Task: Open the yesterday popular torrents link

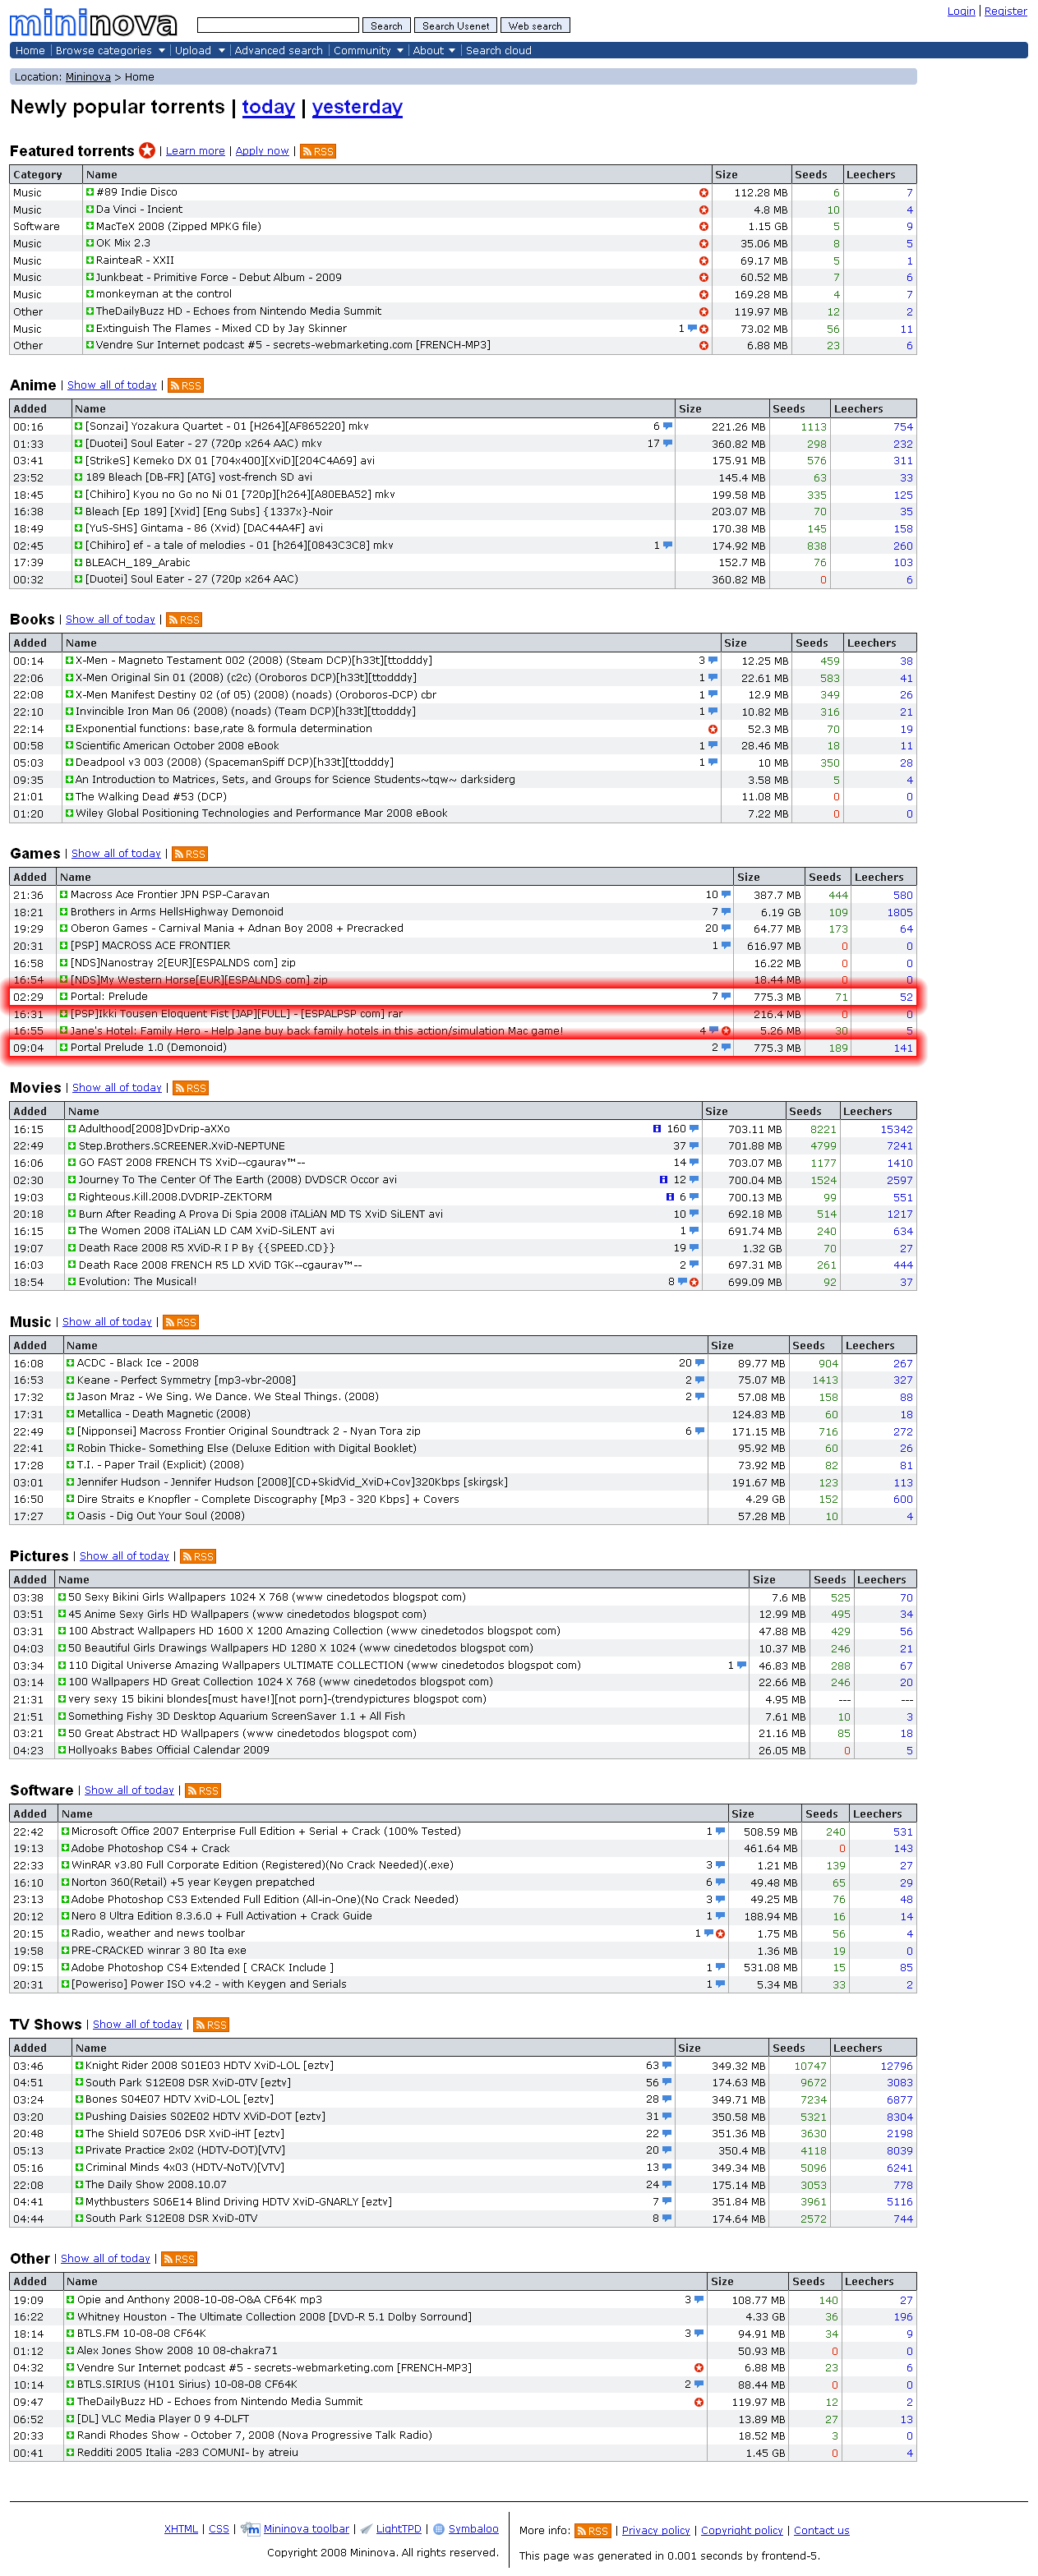Action: 357,107
